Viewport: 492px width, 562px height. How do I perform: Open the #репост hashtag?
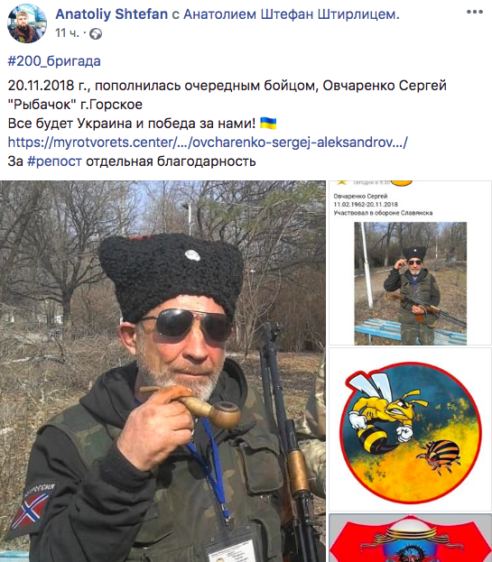coord(54,161)
